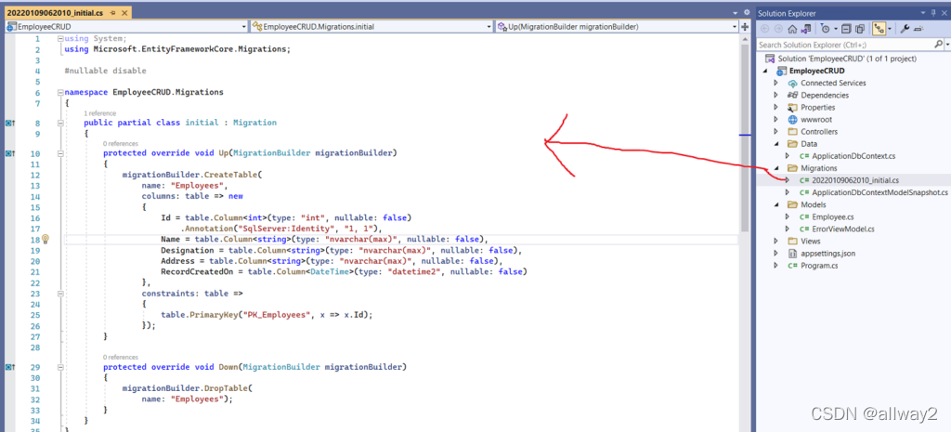Collapse the Models folder arrow
This screenshot has height=432, width=951.
point(776,205)
